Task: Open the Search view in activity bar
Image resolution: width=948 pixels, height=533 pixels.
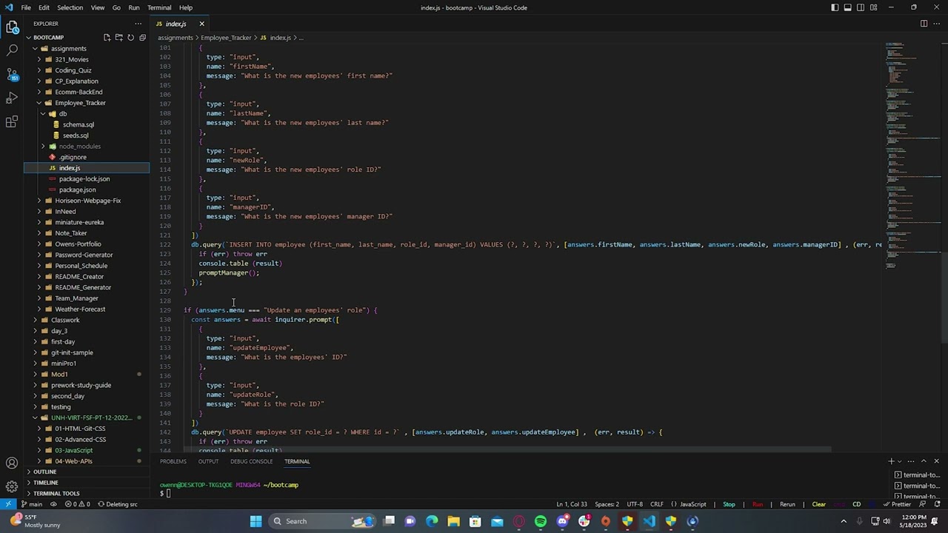Action: click(x=12, y=50)
